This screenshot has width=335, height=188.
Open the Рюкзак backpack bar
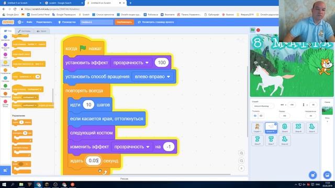tap(124, 179)
